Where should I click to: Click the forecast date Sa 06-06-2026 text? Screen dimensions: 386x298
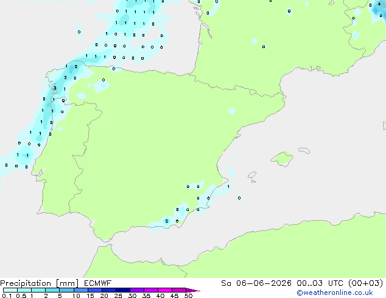point(256,283)
